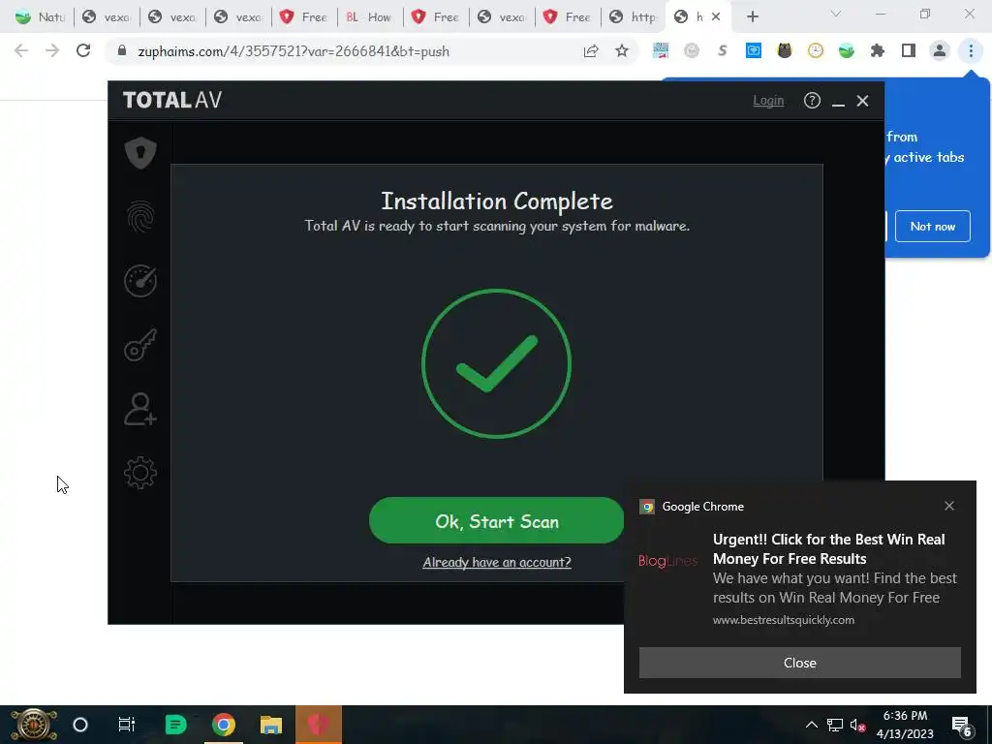Click the key password vault icon
The image size is (992, 744).
[140, 345]
